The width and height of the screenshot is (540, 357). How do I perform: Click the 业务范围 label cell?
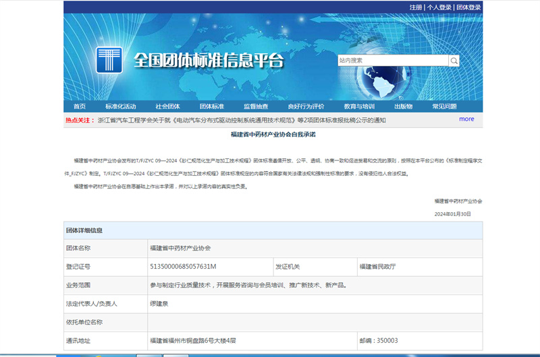(106, 286)
